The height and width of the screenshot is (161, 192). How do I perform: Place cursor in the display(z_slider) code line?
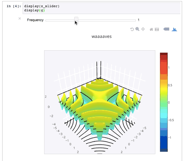click(x=41, y=6)
